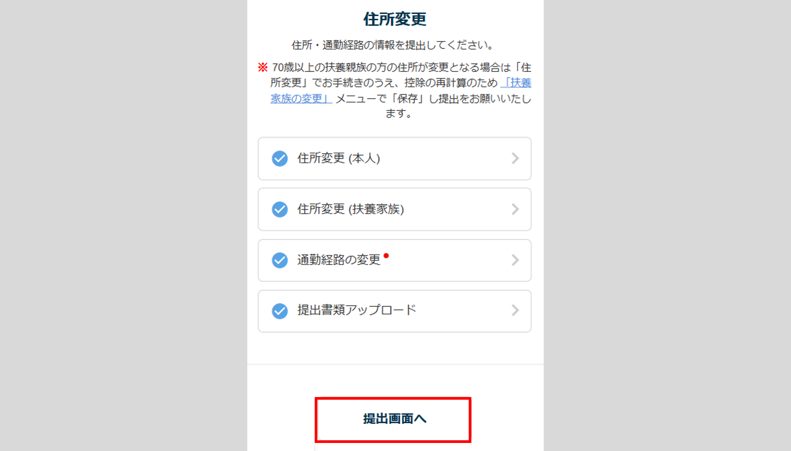This screenshot has height=451, width=791.
Task: Click the checkmark icon beside 通勤経路の変更
Action: coord(280,260)
